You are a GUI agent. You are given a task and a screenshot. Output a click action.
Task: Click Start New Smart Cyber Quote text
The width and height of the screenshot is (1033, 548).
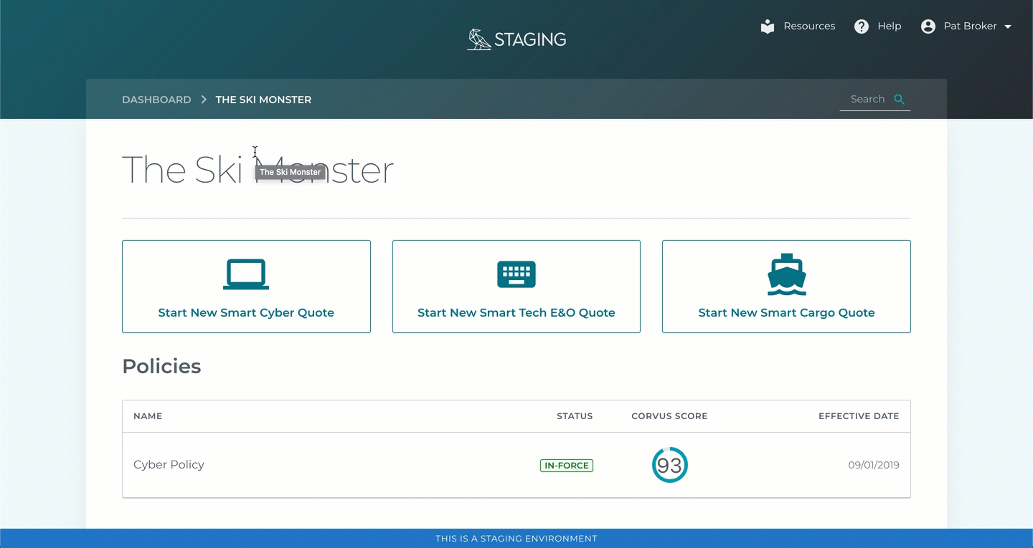coord(246,313)
